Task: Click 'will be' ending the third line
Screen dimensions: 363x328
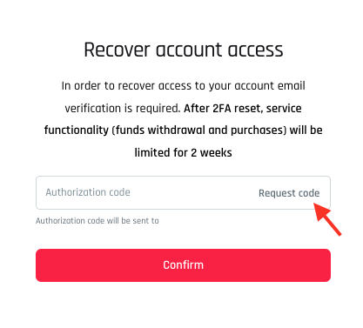Action: coord(306,130)
